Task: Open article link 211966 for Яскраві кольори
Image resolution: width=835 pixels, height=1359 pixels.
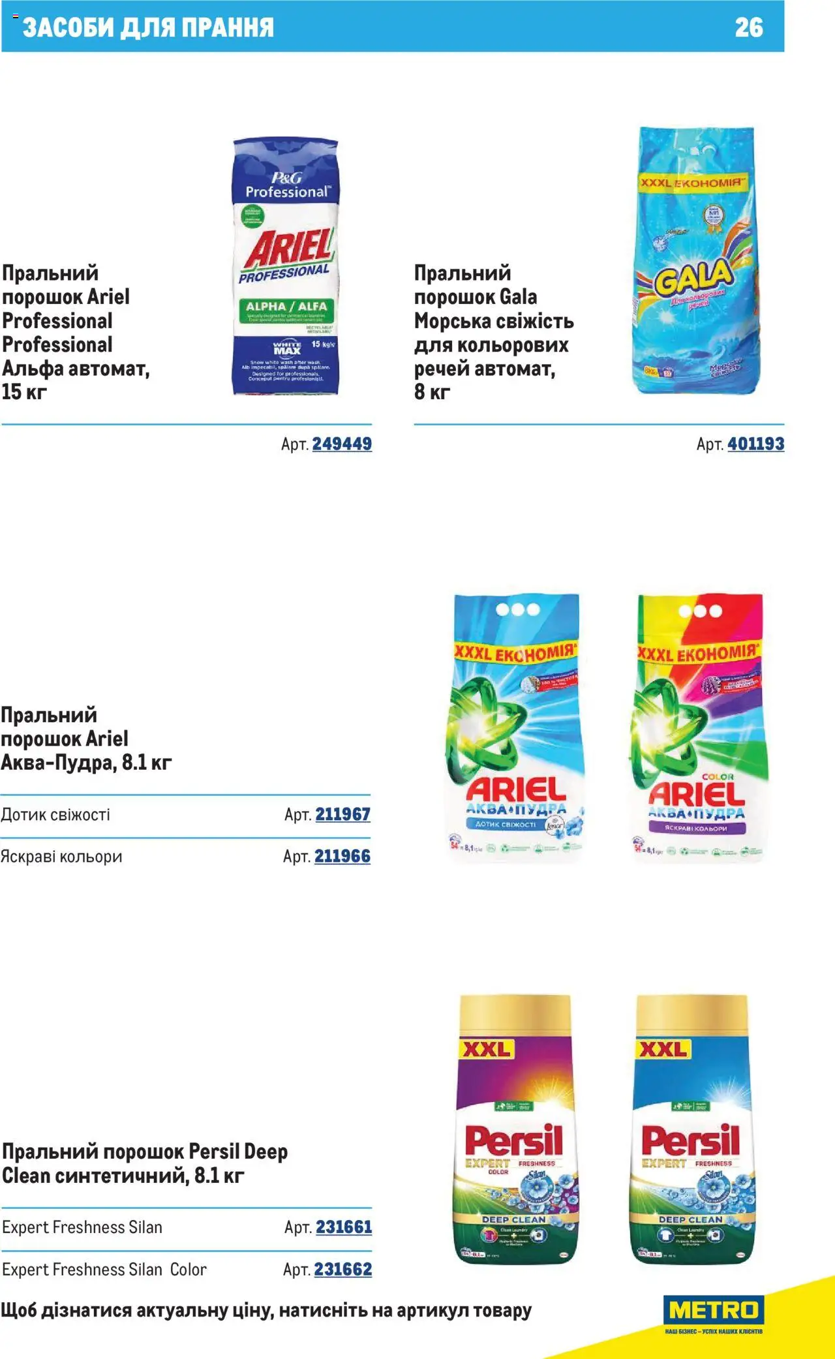Action: [x=342, y=857]
